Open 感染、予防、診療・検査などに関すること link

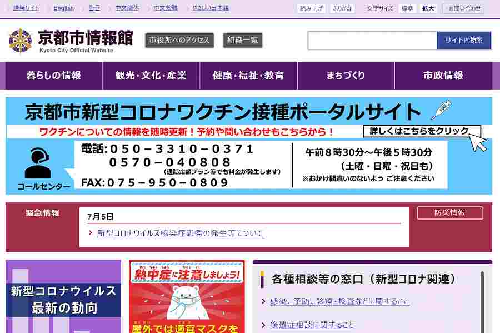[339, 301]
